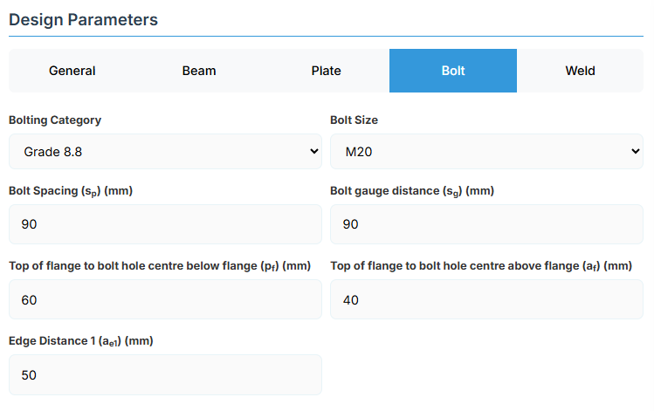Click the bolt hole above flange (af) label
The height and width of the screenshot is (411, 654).
coord(480,266)
